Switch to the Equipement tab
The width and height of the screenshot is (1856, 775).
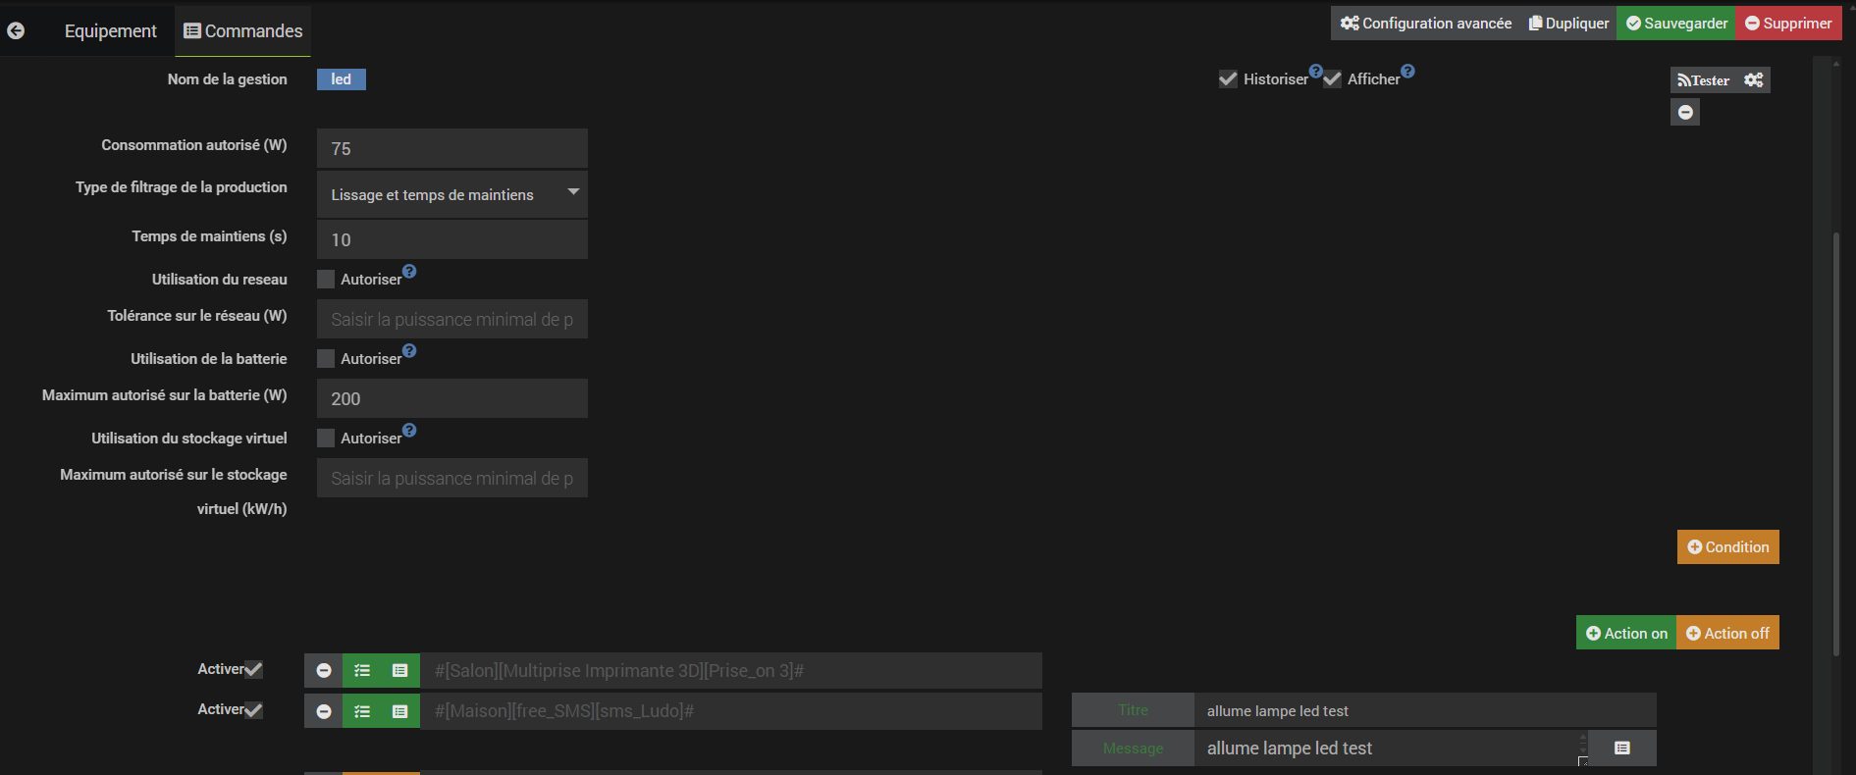(x=111, y=31)
